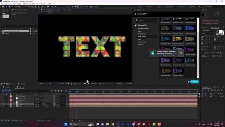Toggle visibility of Camera 1 layer

click(1, 100)
